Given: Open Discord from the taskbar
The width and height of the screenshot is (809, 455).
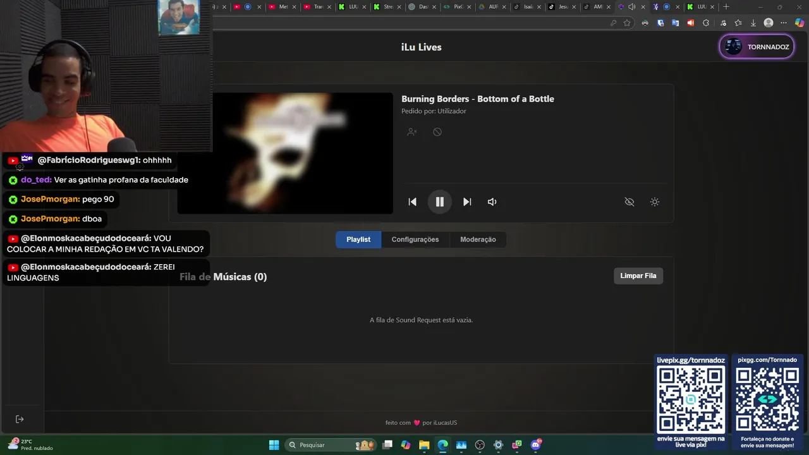Looking at the screenshot, I should [535, 445].
